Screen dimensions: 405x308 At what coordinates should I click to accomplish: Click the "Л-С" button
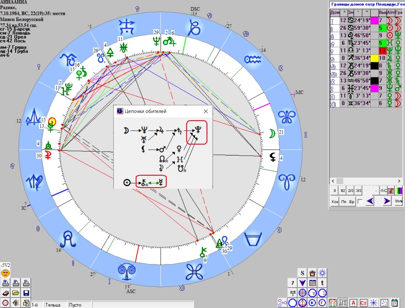(384, 191)
